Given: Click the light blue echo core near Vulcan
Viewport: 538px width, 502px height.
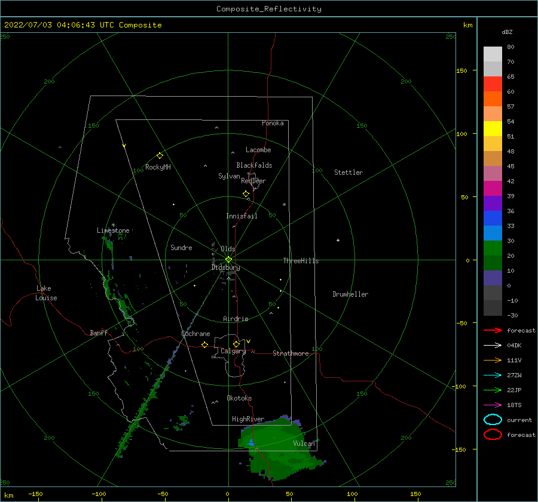Looking at the screenshot, I should (251, 442).
